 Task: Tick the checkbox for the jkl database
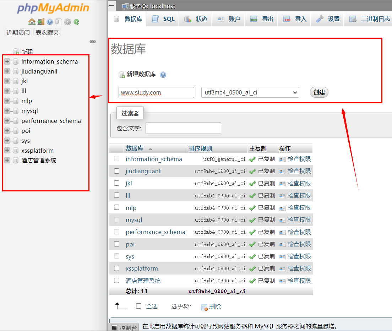[116, 183]
